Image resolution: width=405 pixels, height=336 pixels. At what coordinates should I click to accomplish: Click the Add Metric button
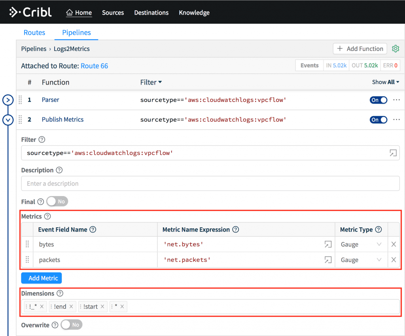pos(41,278)
